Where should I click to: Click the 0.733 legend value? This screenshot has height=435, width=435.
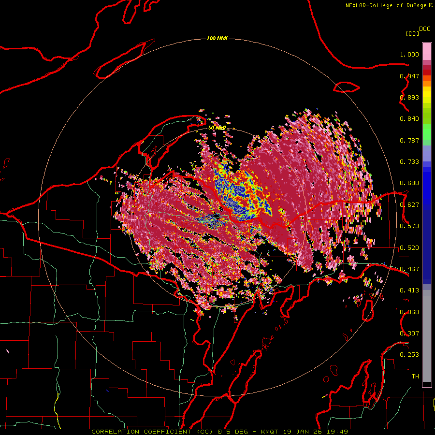[409, 162]
